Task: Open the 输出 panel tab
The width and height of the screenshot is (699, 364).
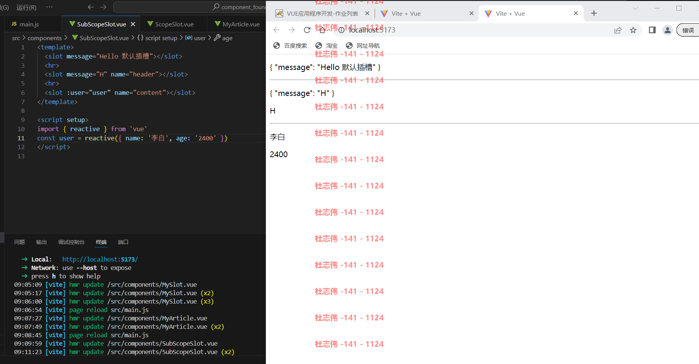Action: (x=41, y=242)
